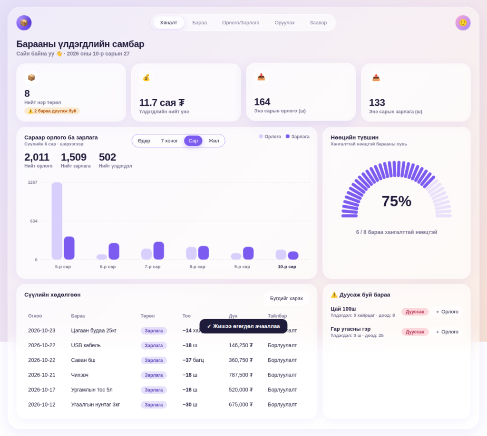Select the 7 хоног period option
487x436 pixels.
(x=169, y=141)
